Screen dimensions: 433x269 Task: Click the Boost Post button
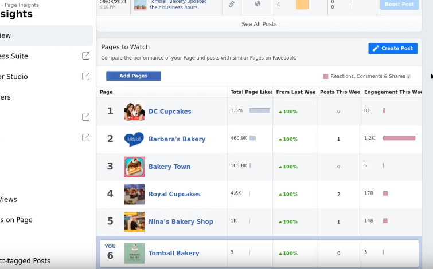(x=399, y=4)
